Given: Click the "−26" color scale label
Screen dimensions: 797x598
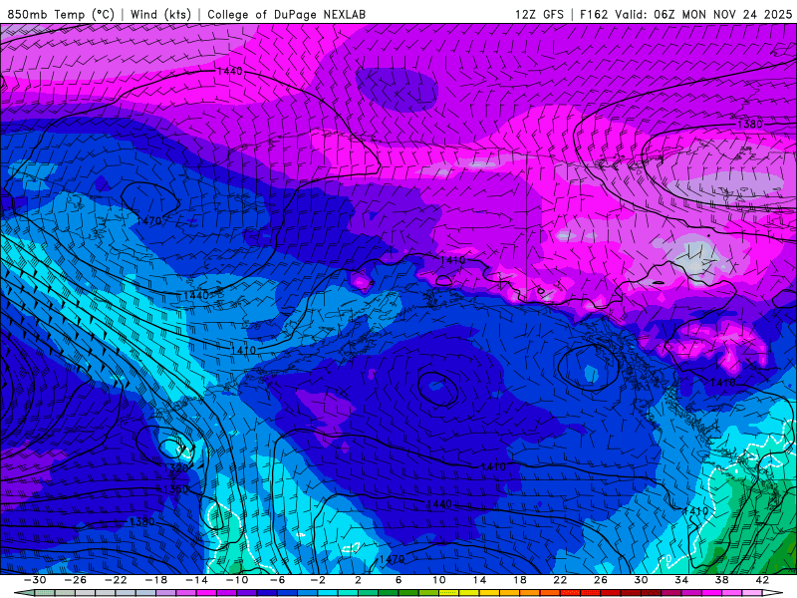Looking at the screenshot, I should [x=76, y=580].
